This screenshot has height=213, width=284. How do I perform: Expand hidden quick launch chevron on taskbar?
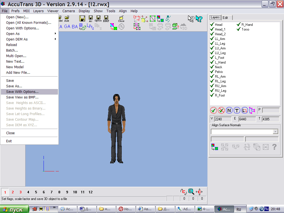54,207
